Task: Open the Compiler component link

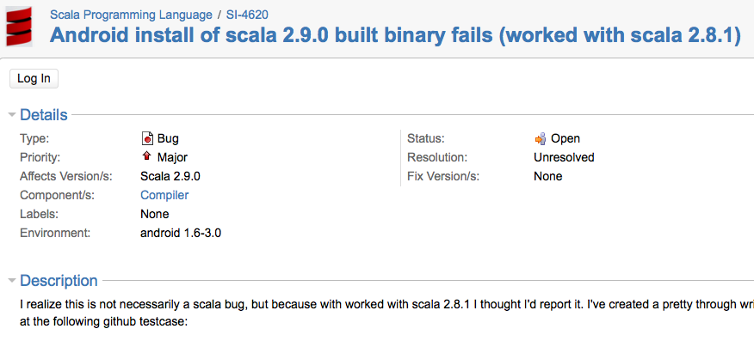Action: [x=164, y=195]
